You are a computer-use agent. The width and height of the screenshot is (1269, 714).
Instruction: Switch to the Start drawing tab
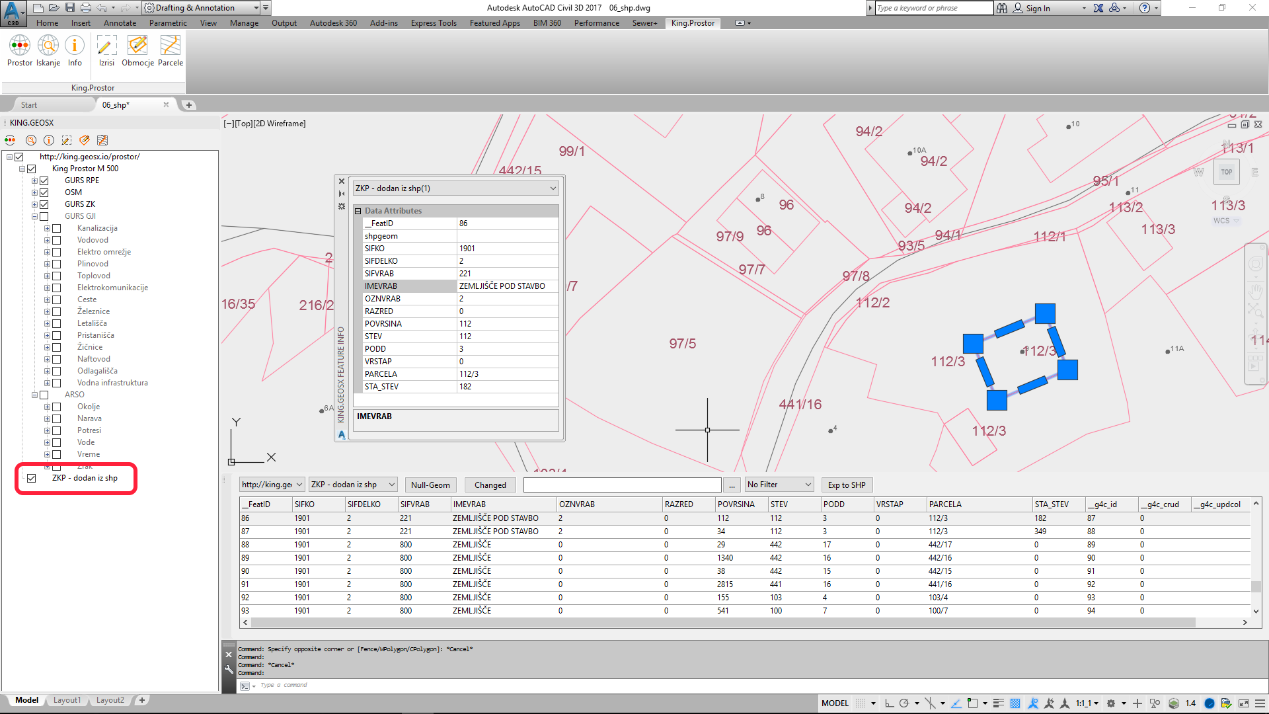point(29,105)
